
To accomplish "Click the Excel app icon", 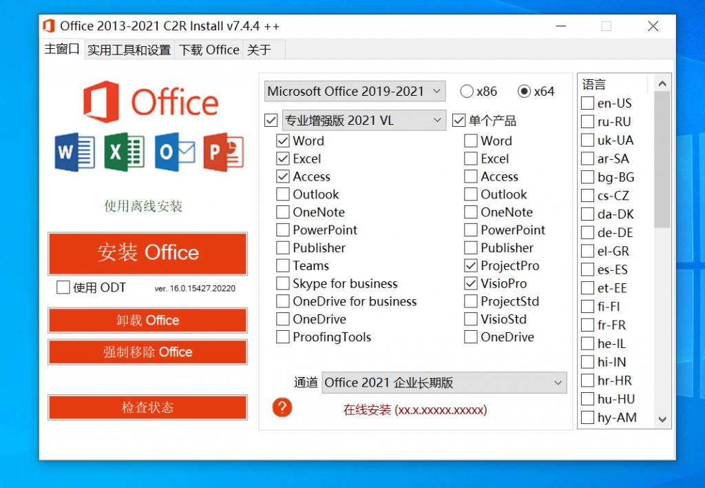I will (124, 152).
